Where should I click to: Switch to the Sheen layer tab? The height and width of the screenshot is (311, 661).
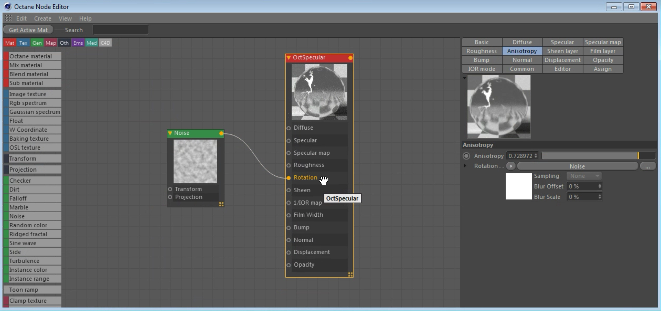pyautogui.click(x=563, y=51)
